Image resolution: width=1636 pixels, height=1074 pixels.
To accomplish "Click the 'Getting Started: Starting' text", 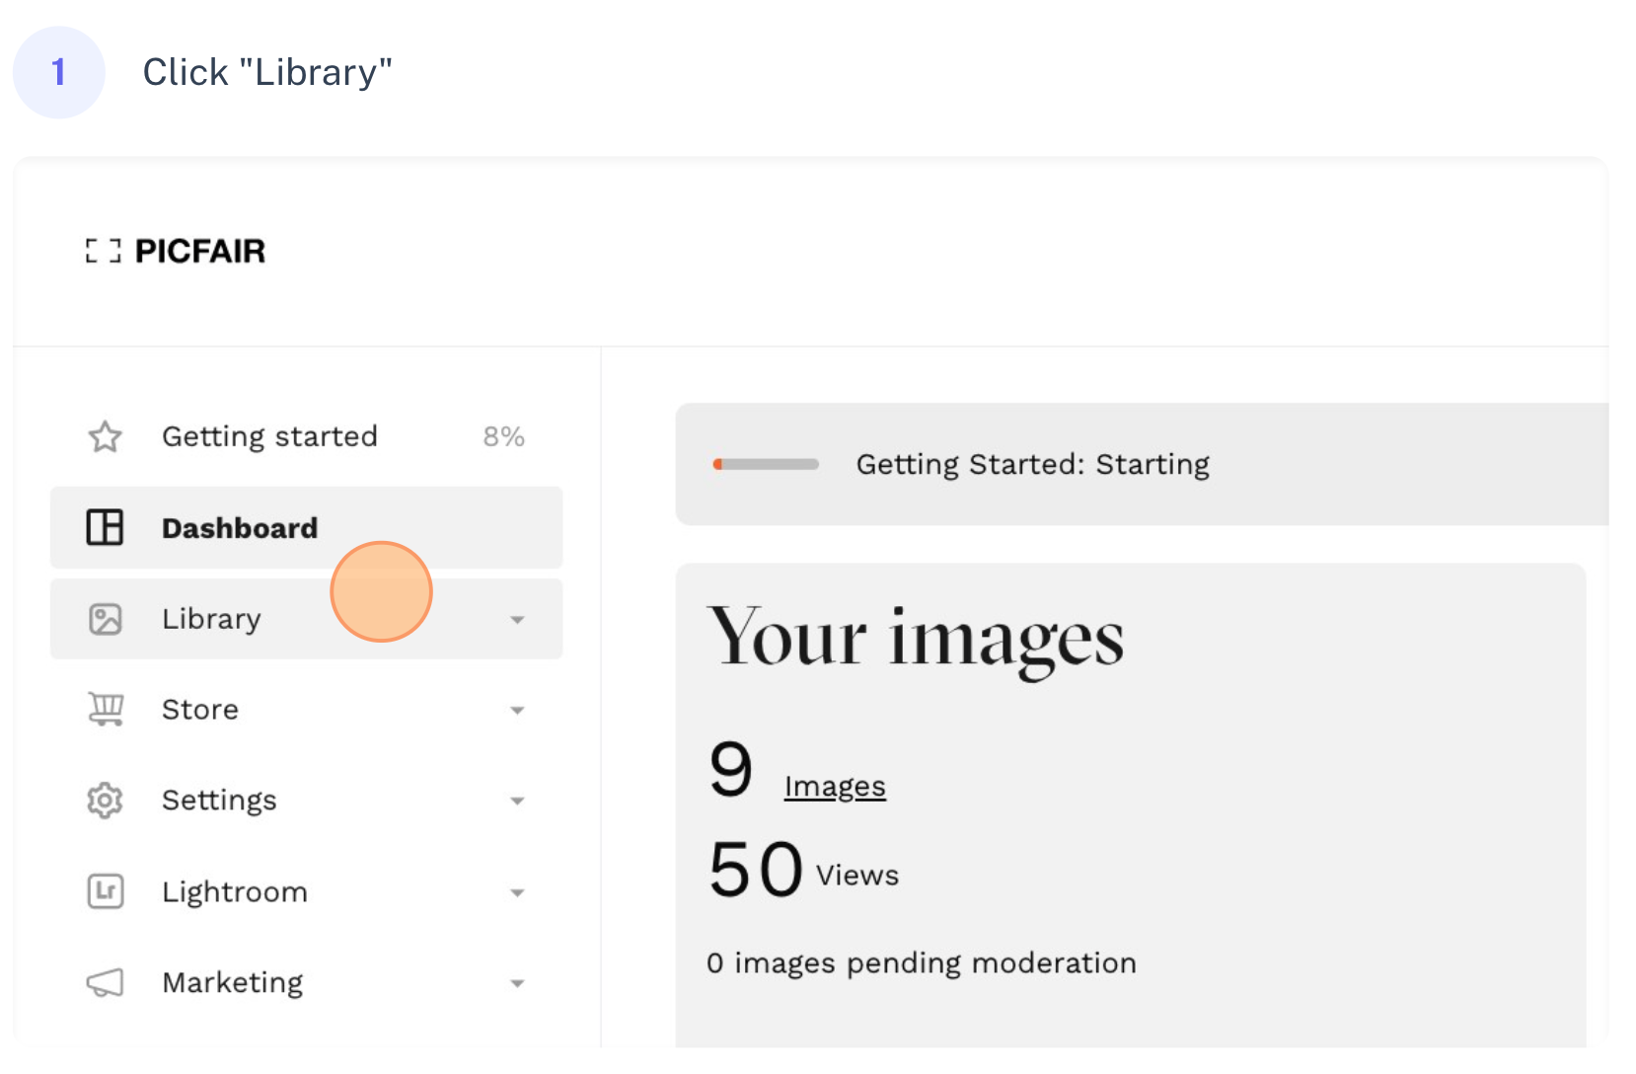I will pyautogui.click(x=1032, y=464).
